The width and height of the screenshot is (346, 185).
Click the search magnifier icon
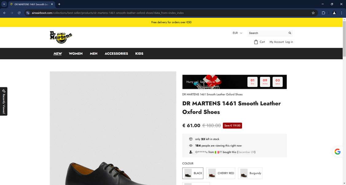(x=290, y=33)
